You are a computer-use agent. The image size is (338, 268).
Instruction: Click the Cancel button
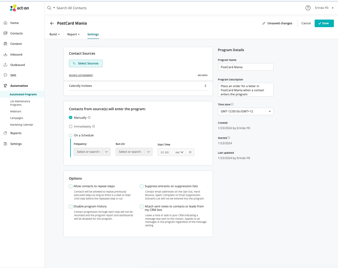pos(306,23)
